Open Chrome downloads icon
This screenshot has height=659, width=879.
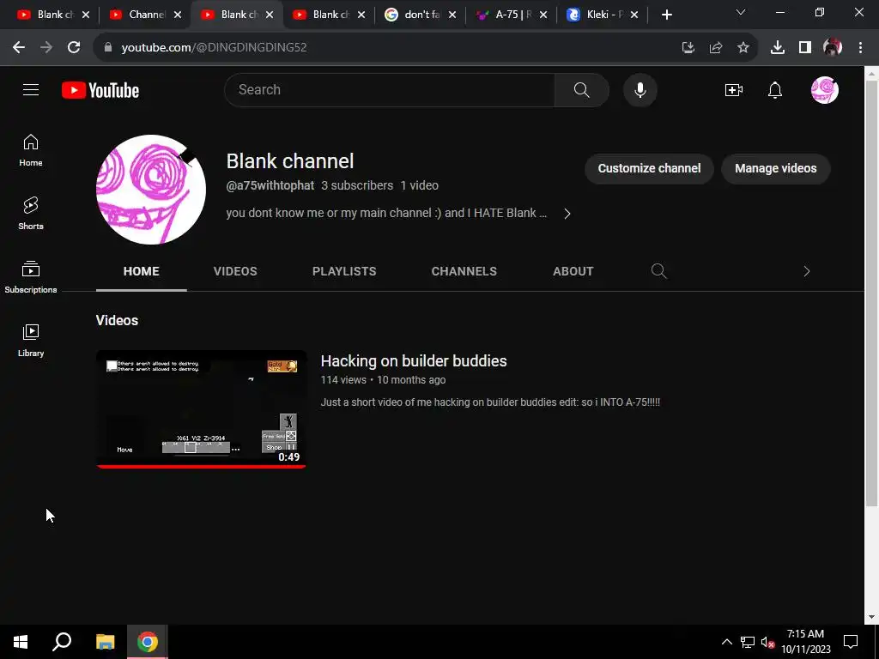[777, 47]
